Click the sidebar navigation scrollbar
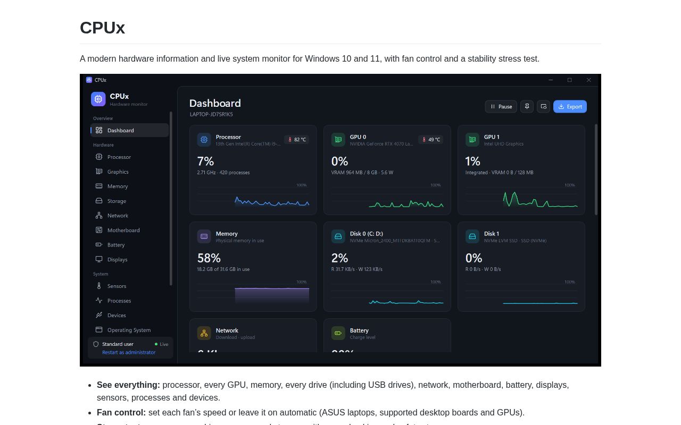 [171, 198]
